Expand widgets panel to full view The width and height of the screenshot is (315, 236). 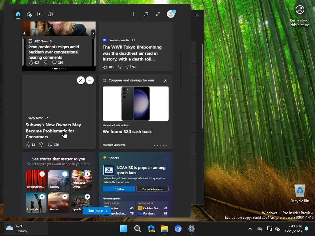point(158,14)
